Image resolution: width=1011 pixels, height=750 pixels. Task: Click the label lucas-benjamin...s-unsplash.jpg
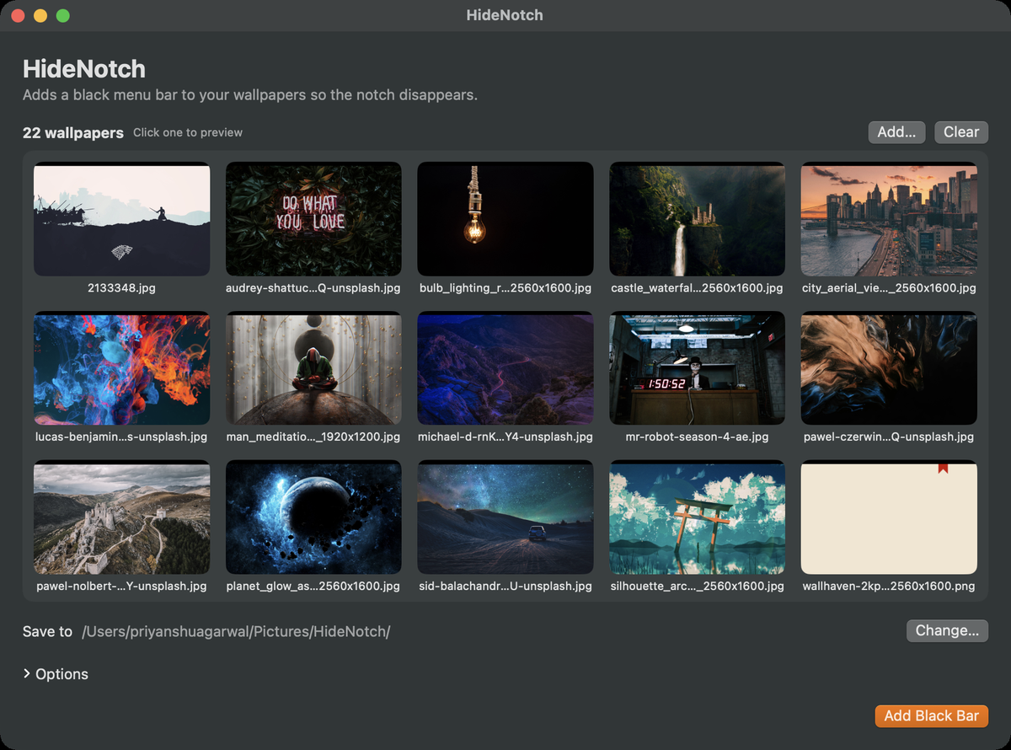(122, 437)
